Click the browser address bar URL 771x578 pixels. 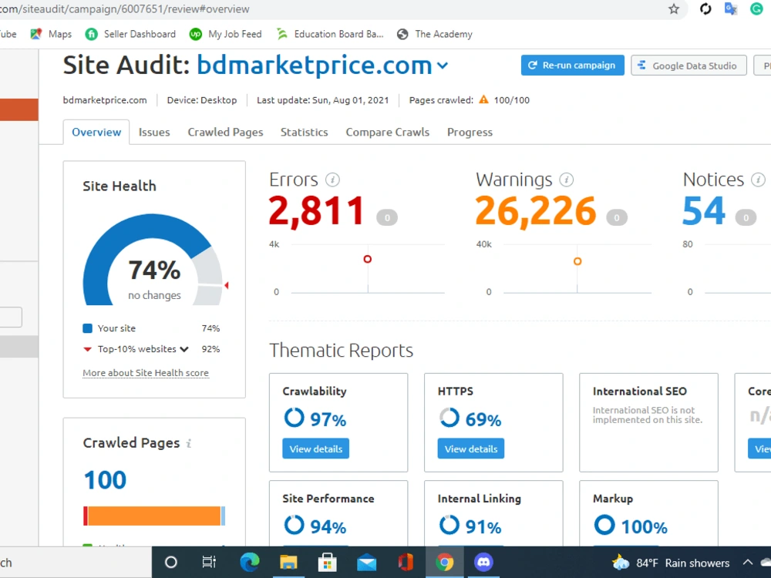coord(124,8)
